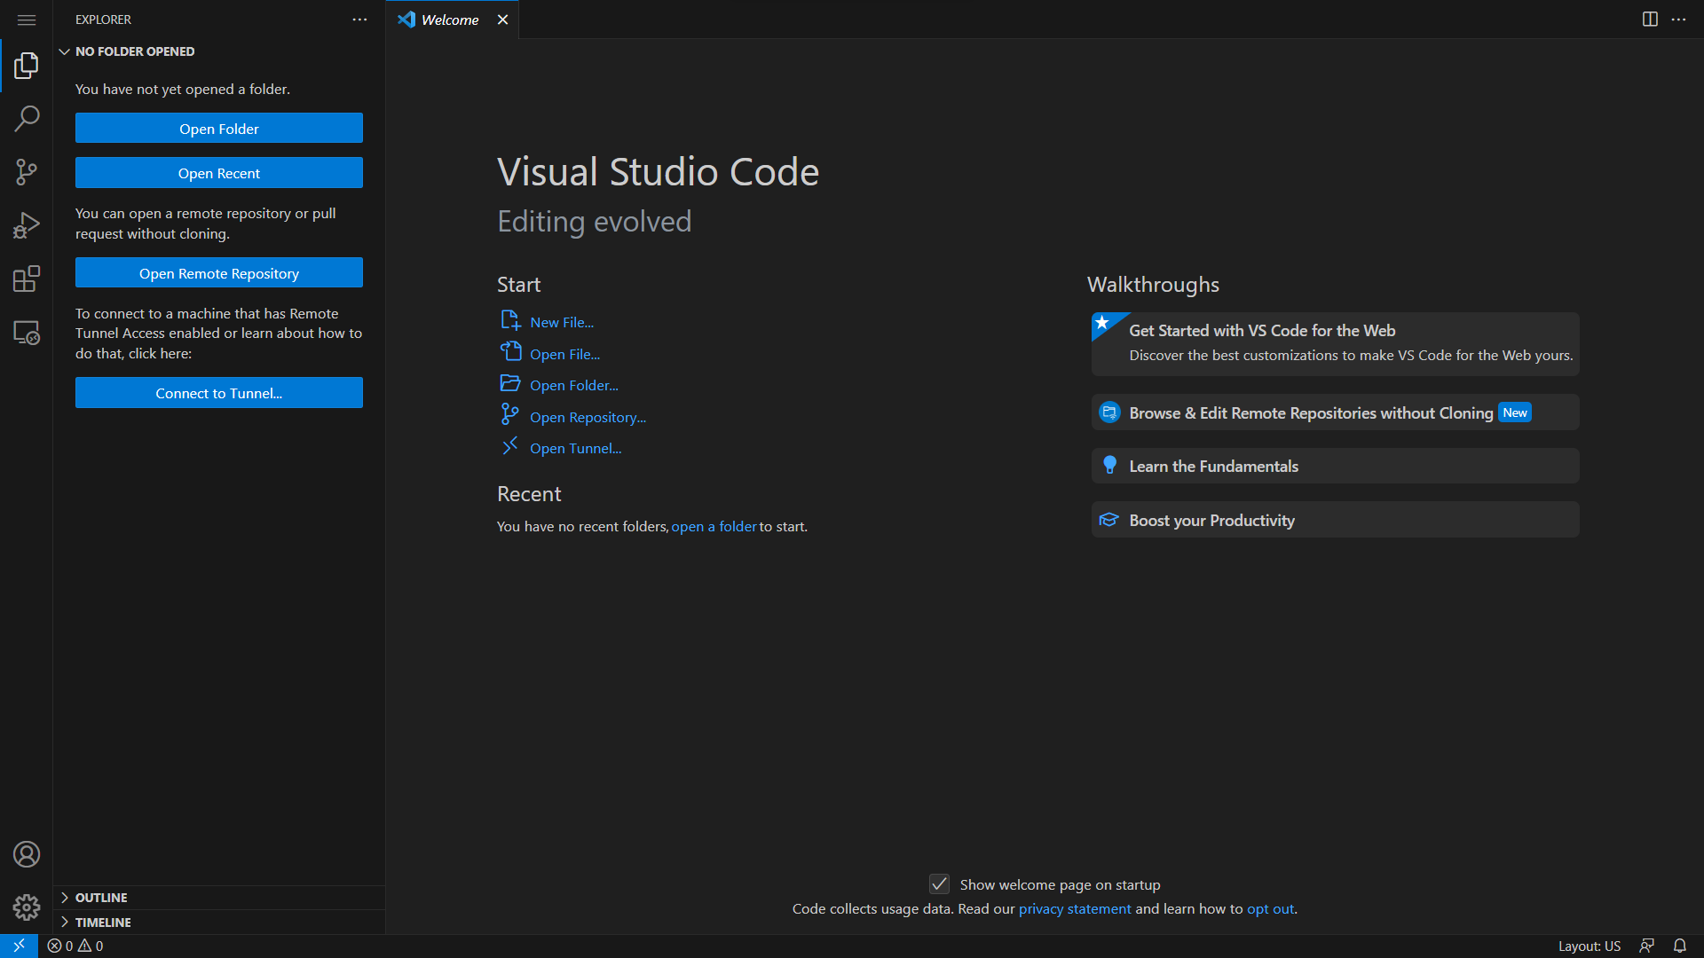The image size is (1704, 958).
Task: Open Browse Edit Remote Repositories walkthrough
Action: point(1336,412)
